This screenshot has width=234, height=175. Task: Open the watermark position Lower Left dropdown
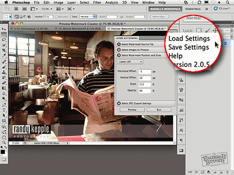click(130, 62)
